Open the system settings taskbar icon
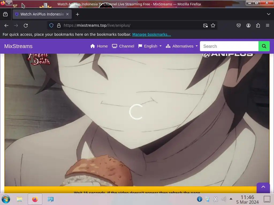 pos(51,199)
